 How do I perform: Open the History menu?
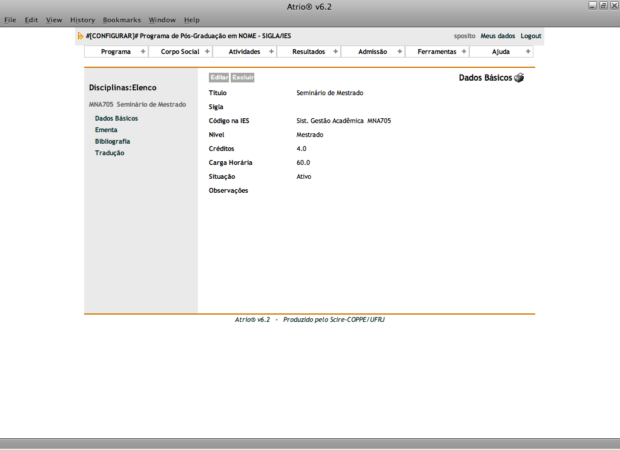(x=82, y=20)
